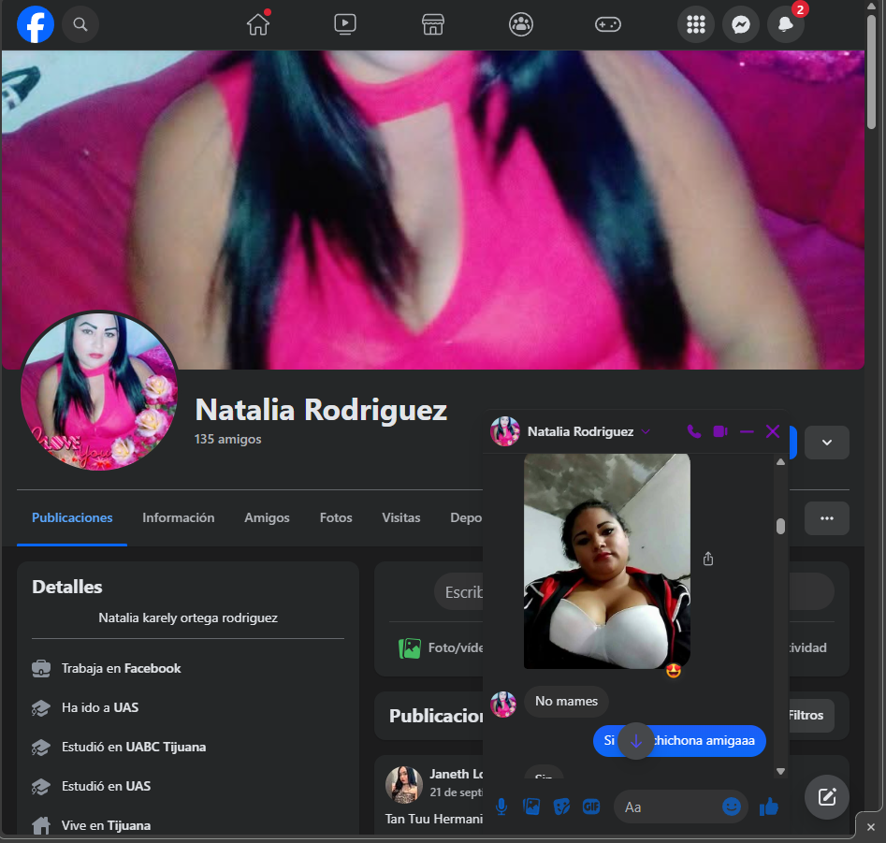This screenshot has width=886, height=843.
Task: Open the 135 amigos link
Action: pyautogui.click(x=227, y=439)
